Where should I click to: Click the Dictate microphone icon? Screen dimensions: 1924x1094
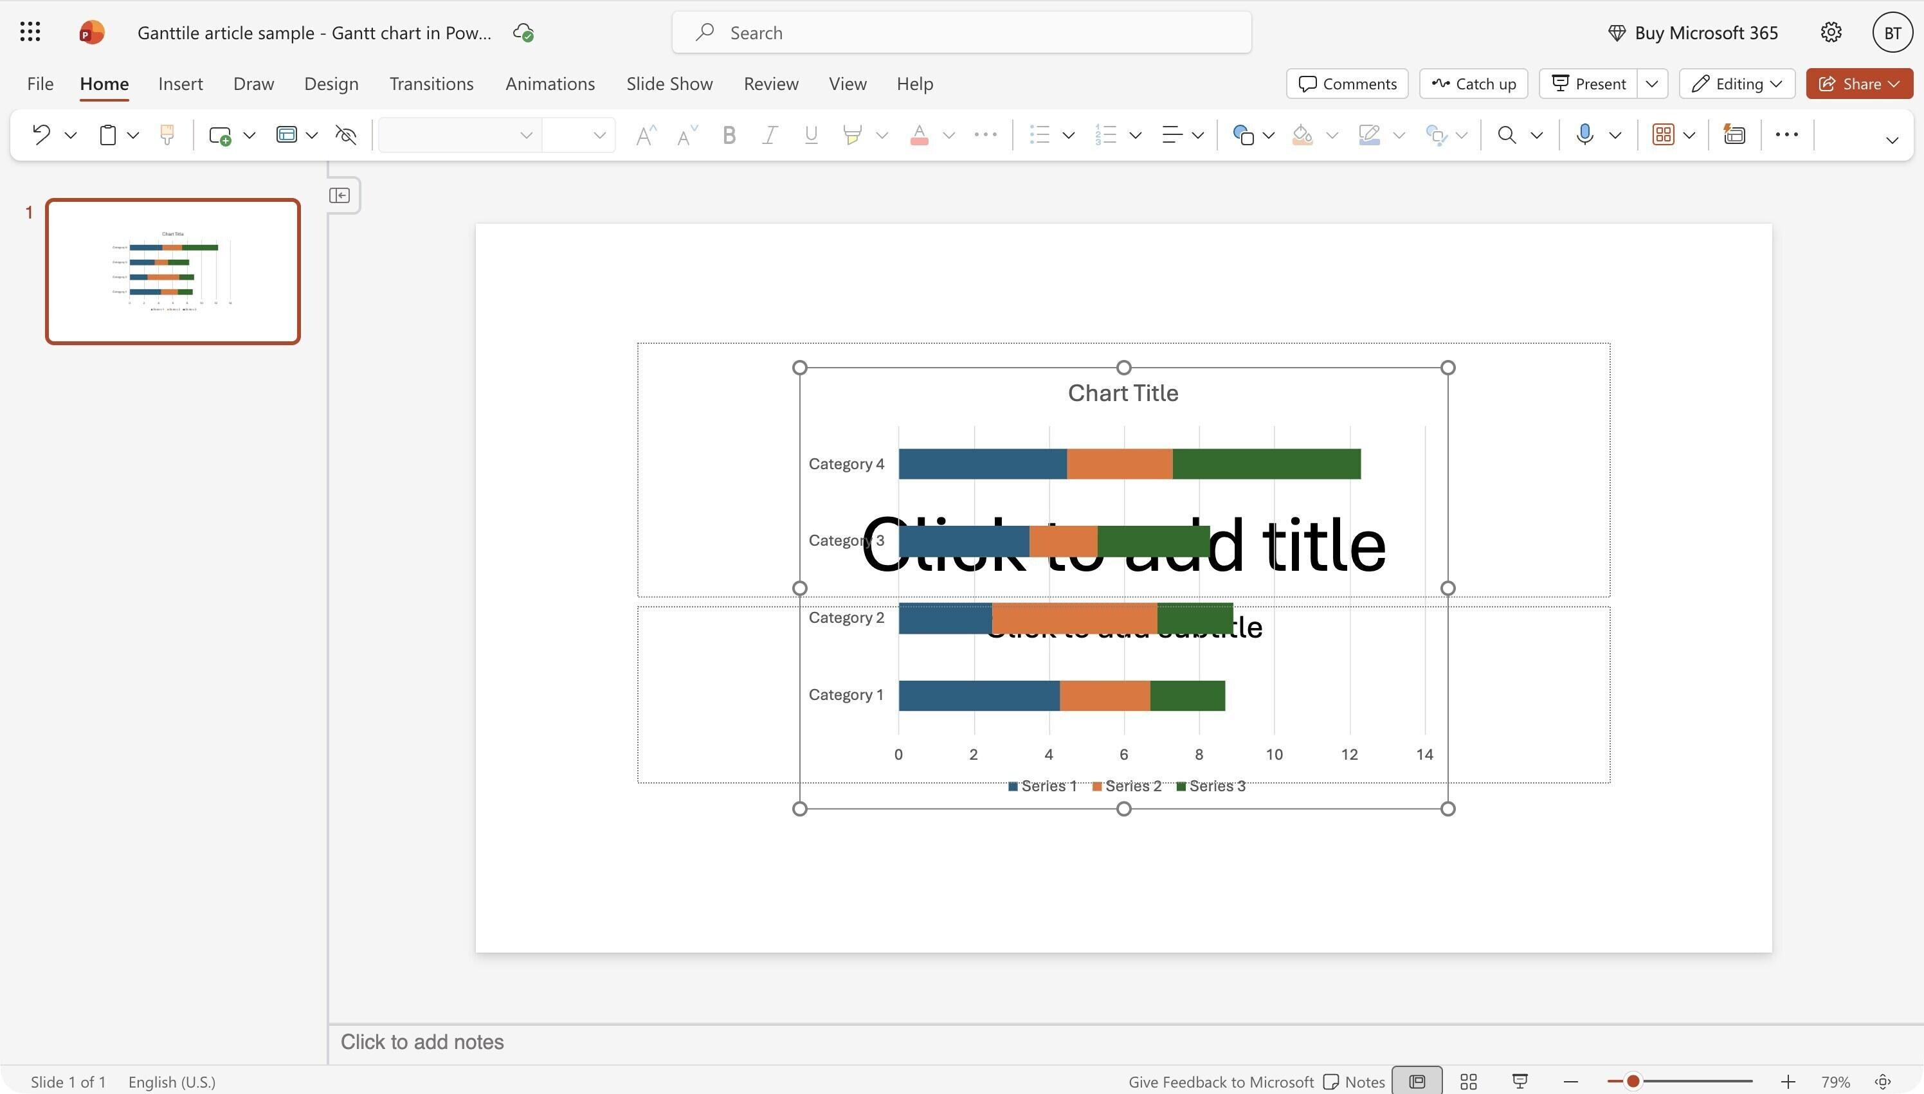(x=1584, y=135)
